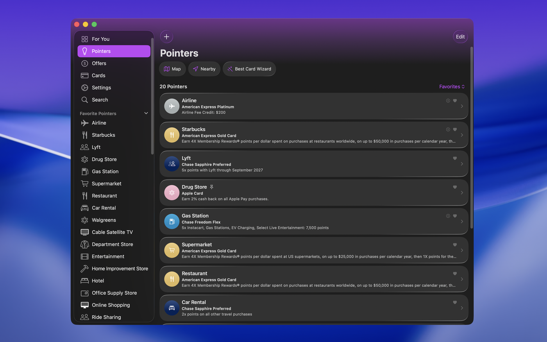Unfavorite the Restaurant pointer with heart
The width and height of the screenshot is (547, 342).
[455, 274]
